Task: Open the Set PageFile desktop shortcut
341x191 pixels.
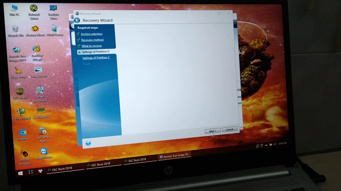Action: point(41,113)
